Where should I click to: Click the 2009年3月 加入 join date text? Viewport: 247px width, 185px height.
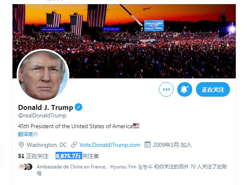click(172, 145)
